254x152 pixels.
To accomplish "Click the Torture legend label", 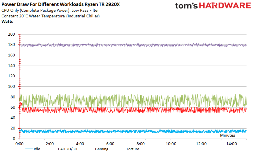I will pyautogui.click(x=133, y=149).
